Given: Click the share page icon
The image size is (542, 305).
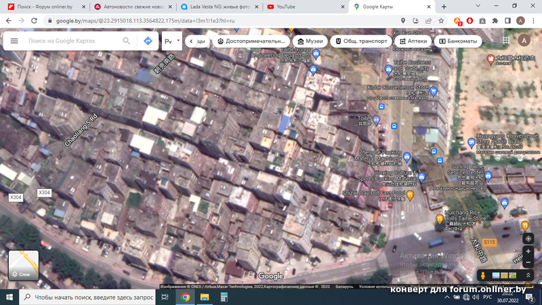Looking at the screenshot, I should coord(428,21).
